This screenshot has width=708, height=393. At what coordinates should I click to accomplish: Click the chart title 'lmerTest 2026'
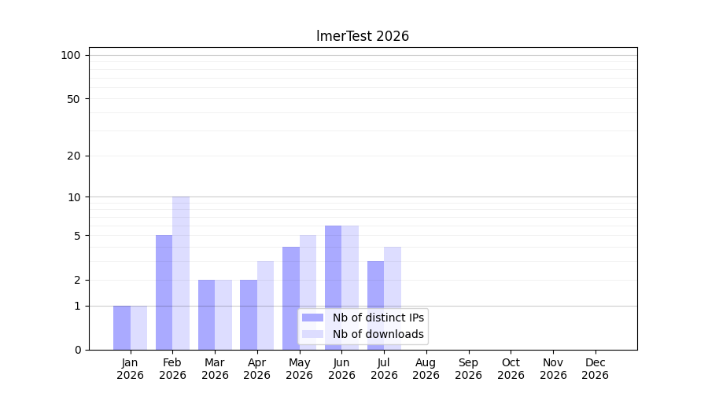click(363, 36)
